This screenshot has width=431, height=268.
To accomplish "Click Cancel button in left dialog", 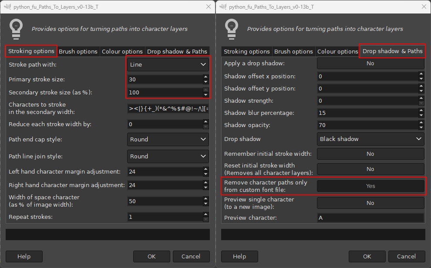I will tap(191, 256).
